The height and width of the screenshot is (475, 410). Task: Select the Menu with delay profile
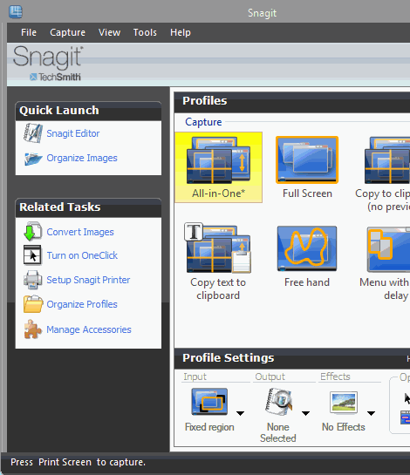tap(385, 263)
